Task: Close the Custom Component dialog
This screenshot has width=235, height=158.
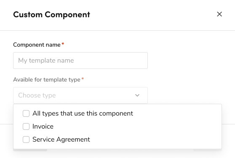Action: pyautogui.click(x=219, y=14)
